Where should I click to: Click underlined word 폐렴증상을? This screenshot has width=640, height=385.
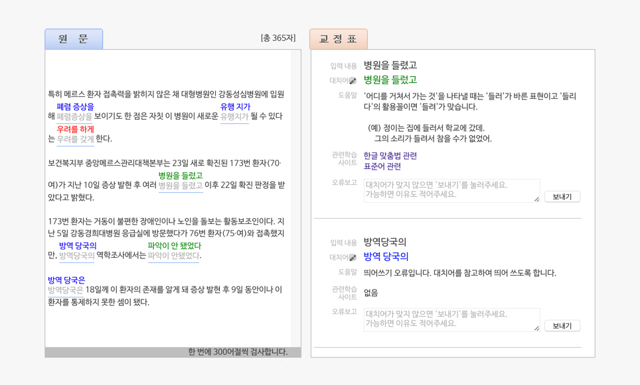click(x=74, y=117)
